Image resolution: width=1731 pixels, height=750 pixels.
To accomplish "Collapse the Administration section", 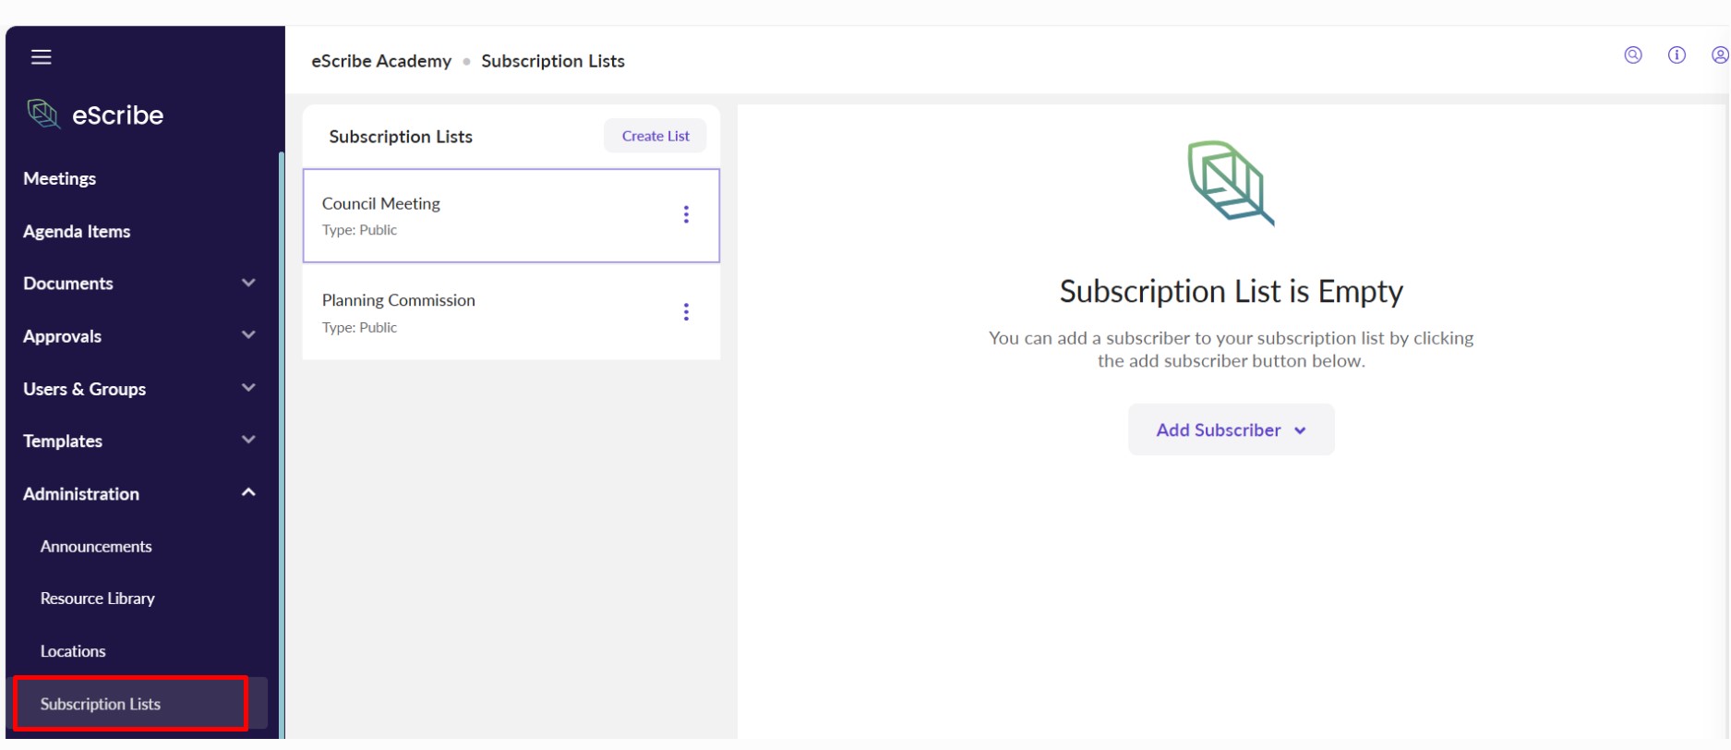I will 247,493.
